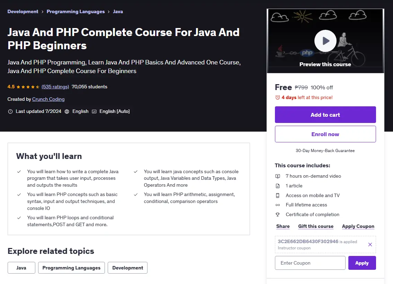The image size is (393, 284).
Task: Click the star rating icons next to 4.5
Action: point(28,87)
